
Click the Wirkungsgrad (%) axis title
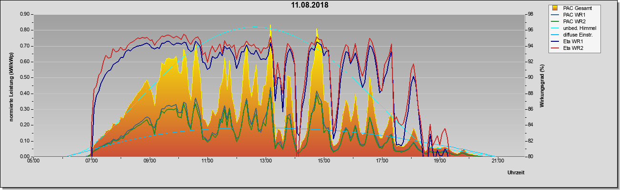click(542, 85)
